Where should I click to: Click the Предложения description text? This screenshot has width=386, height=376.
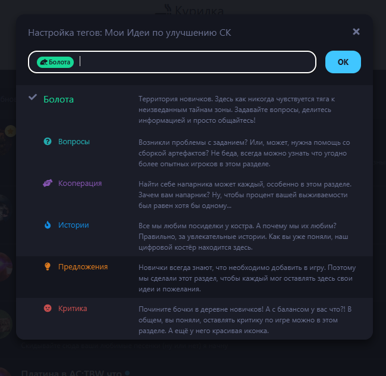247,278
